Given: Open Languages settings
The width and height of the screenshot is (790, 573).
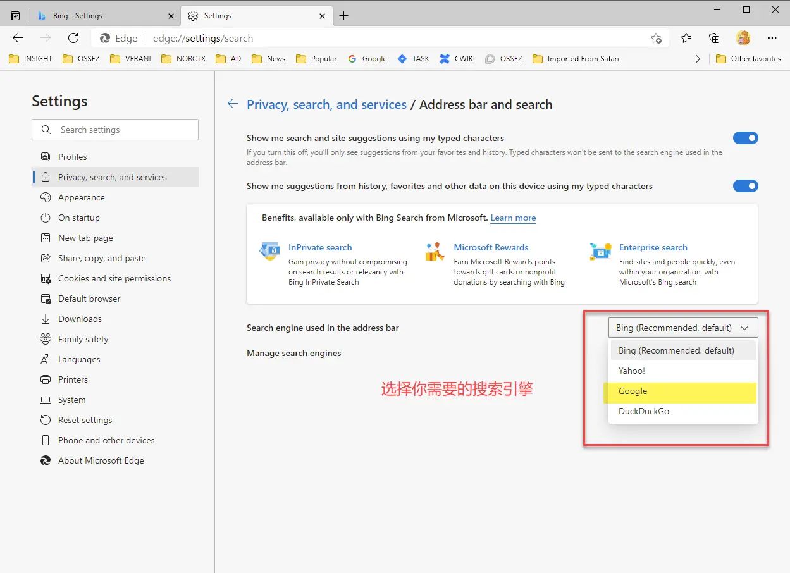Looking at the screenshot, I should (115, 359).
